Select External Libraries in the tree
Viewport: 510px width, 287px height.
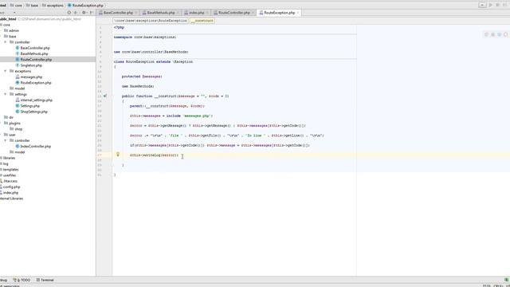(12, 199)
